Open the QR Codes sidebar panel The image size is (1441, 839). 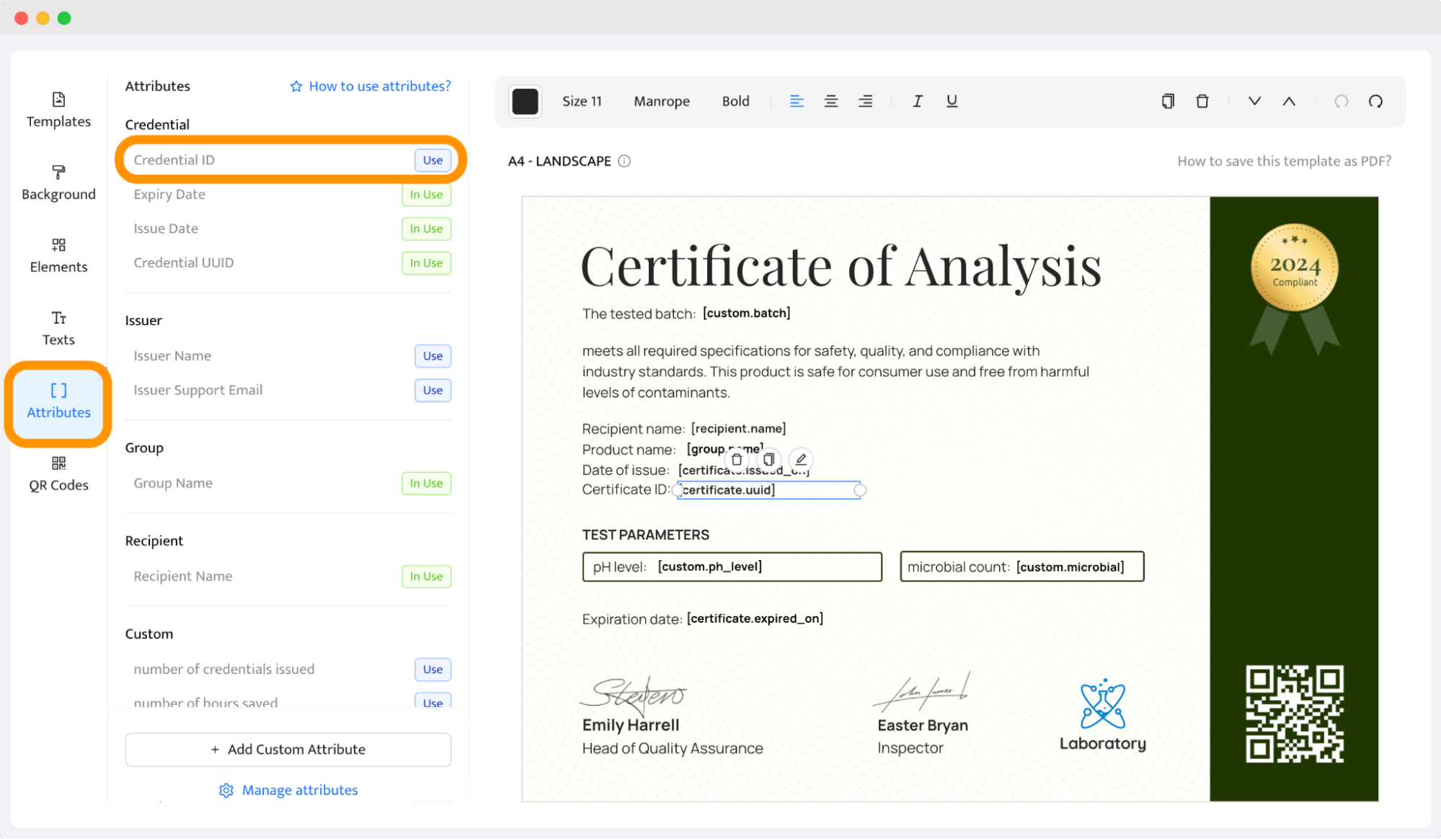tap(58, 474)
